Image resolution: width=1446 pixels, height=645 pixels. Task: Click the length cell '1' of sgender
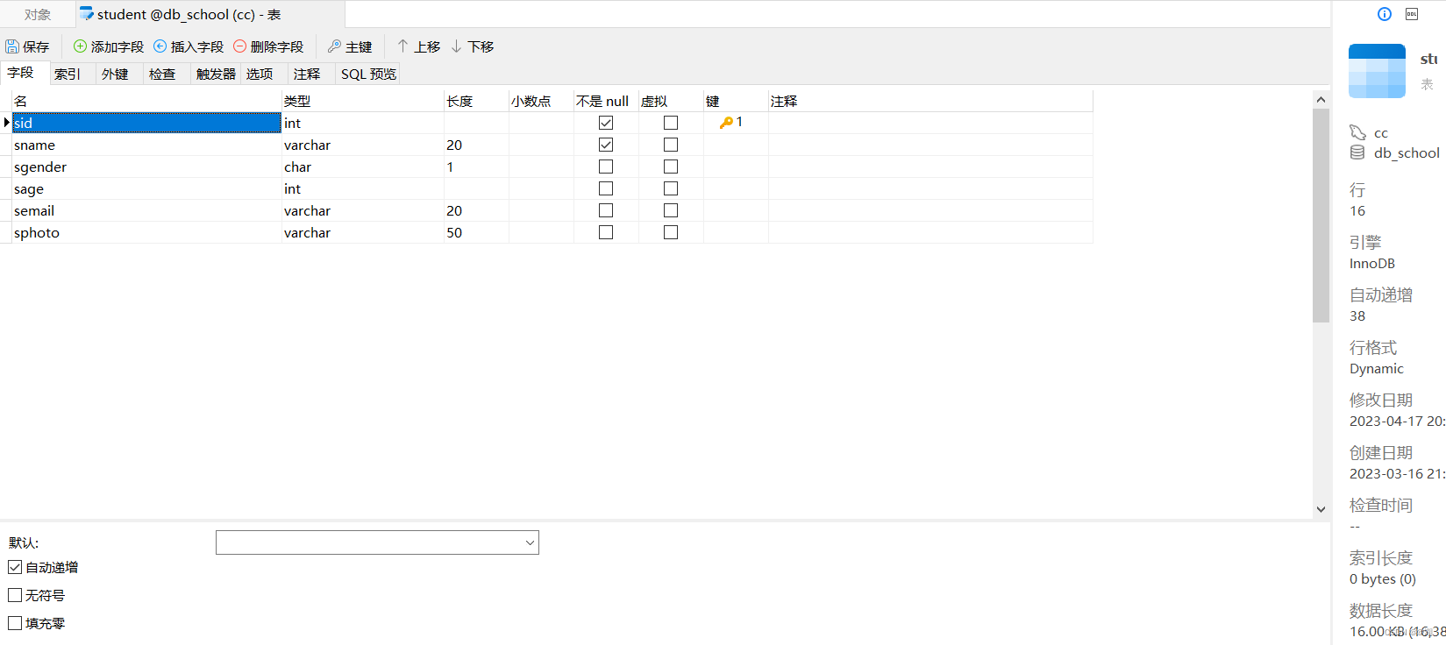tap(476, 167)
